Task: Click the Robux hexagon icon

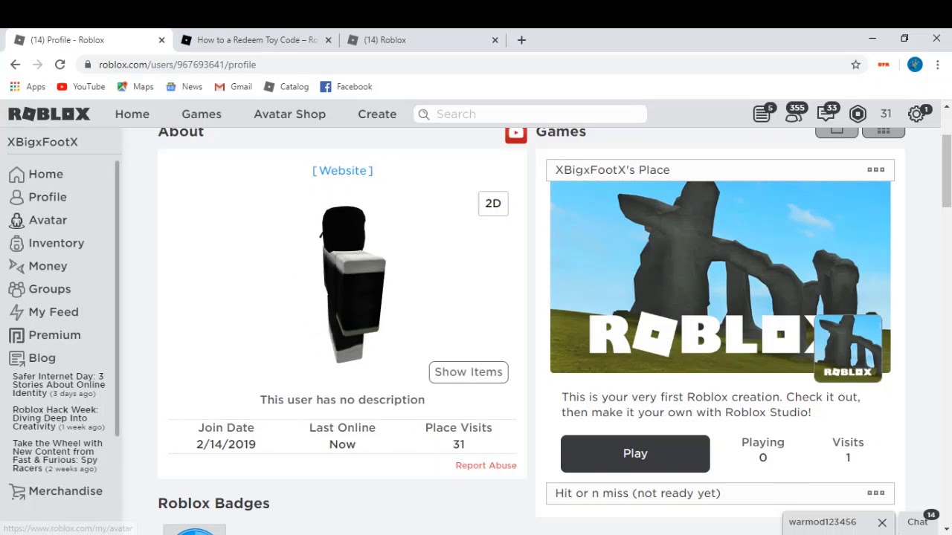Action: (x=858, y=114)
